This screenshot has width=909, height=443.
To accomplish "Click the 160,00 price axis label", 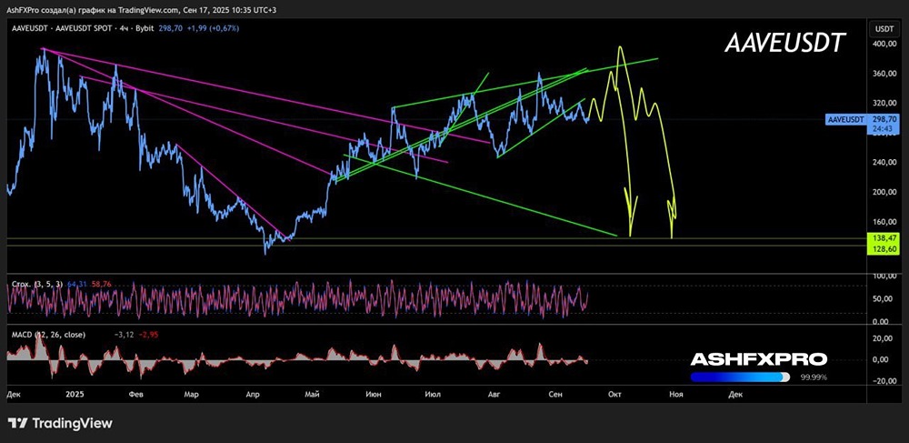I will click(x=885, y=222).
